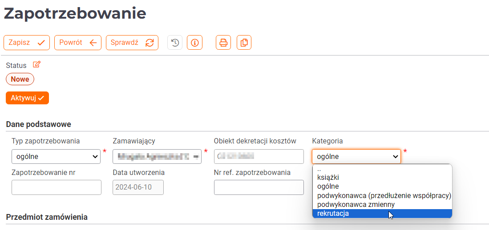Click the Nr ref. zapotrzebowania field
The width and height of the screenshot is (489, 230).
pyautogui.click(x=259, y=187)
